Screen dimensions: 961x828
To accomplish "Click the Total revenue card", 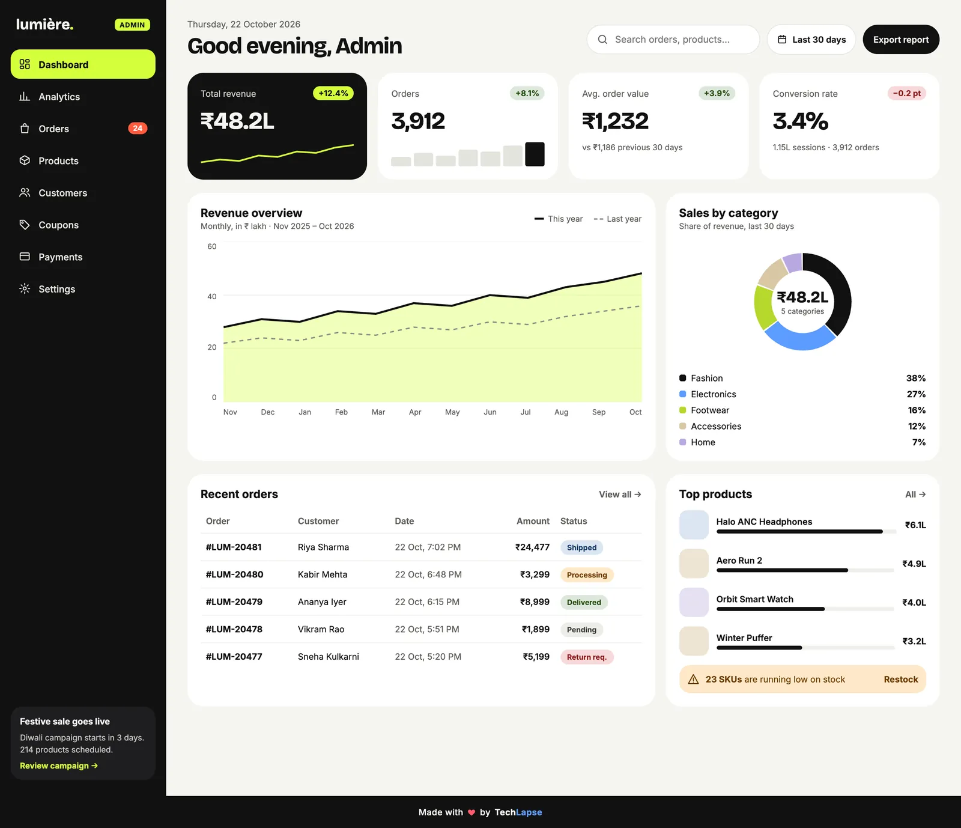I will [277, 126].
